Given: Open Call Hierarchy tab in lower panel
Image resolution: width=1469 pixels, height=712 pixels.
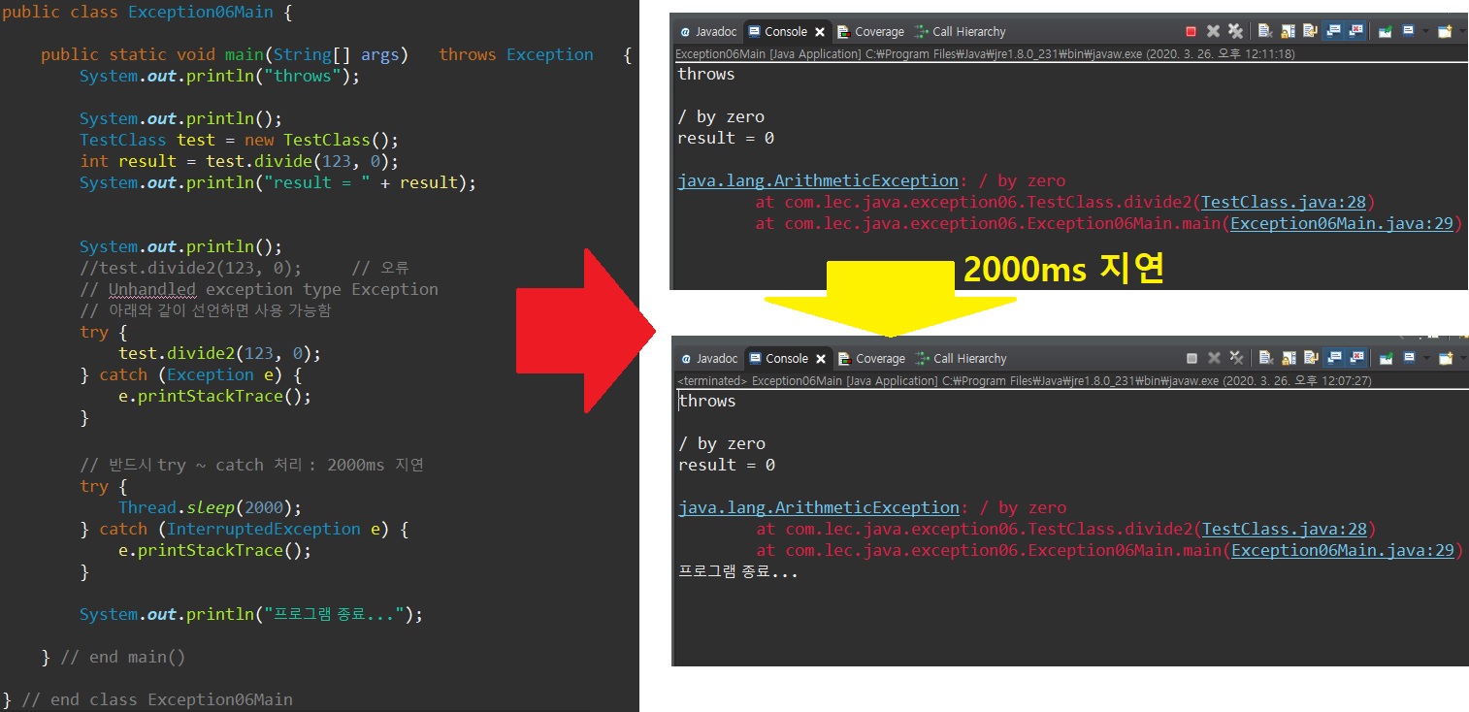Looking at the screenshot, I should (961, 358).
